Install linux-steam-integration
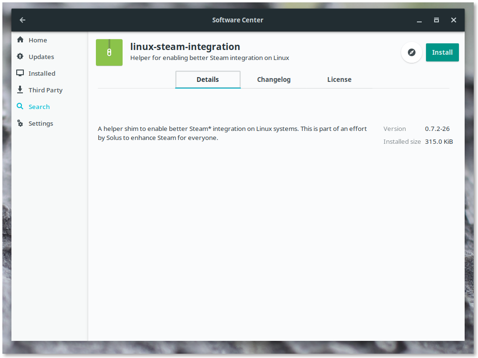 click(x=442, y=52)
